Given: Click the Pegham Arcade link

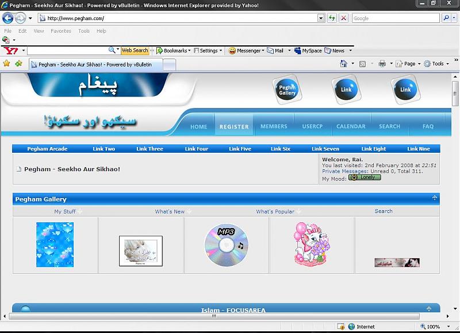Looking at the screenshot, I should [47, 149].
